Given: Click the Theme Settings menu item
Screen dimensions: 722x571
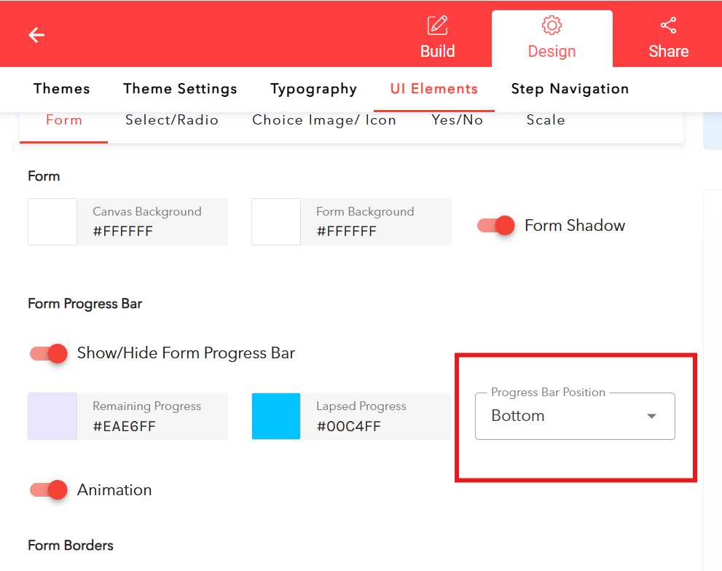Looking at the screenshot, I should pyautogui.click(x=180, y=88).
